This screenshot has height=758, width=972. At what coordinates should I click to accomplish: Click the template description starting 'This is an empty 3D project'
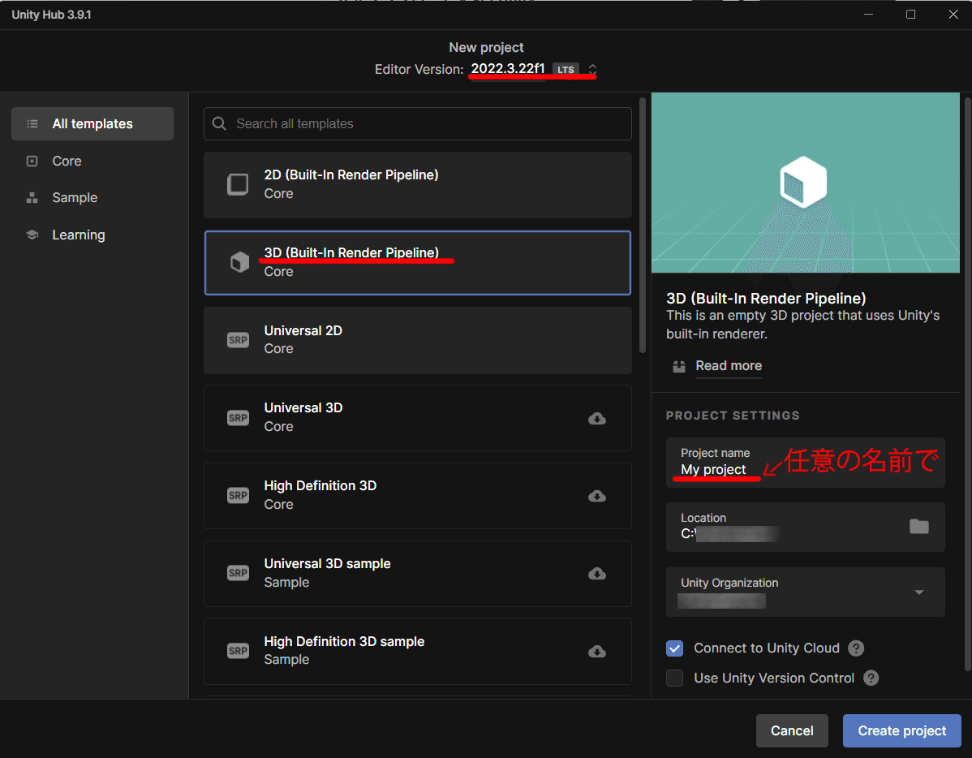802,325
